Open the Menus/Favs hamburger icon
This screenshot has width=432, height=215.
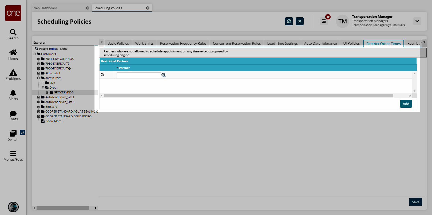13,154
